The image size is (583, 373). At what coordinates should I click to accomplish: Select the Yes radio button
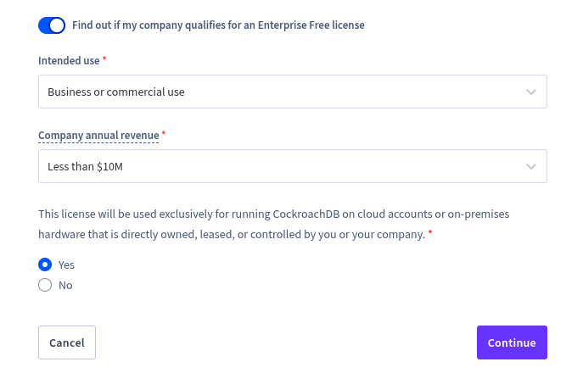pos(45,264)
